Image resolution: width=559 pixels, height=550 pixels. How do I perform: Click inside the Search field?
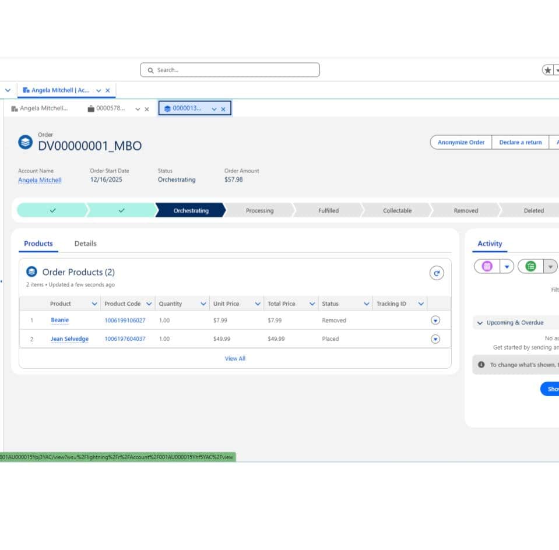(x=229, y=69)
